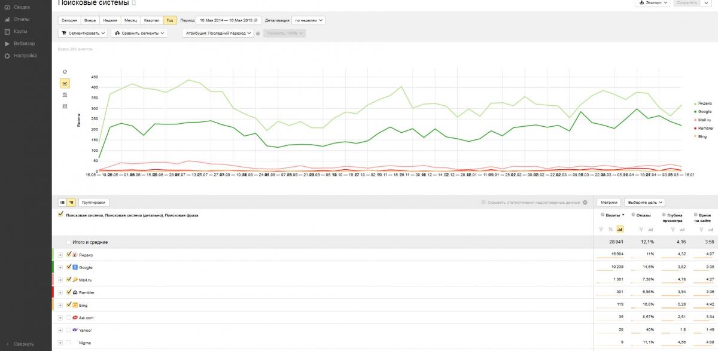Expand the Яндекс row
Viewport: 718px width, 351px height.
tap(60, 255)
